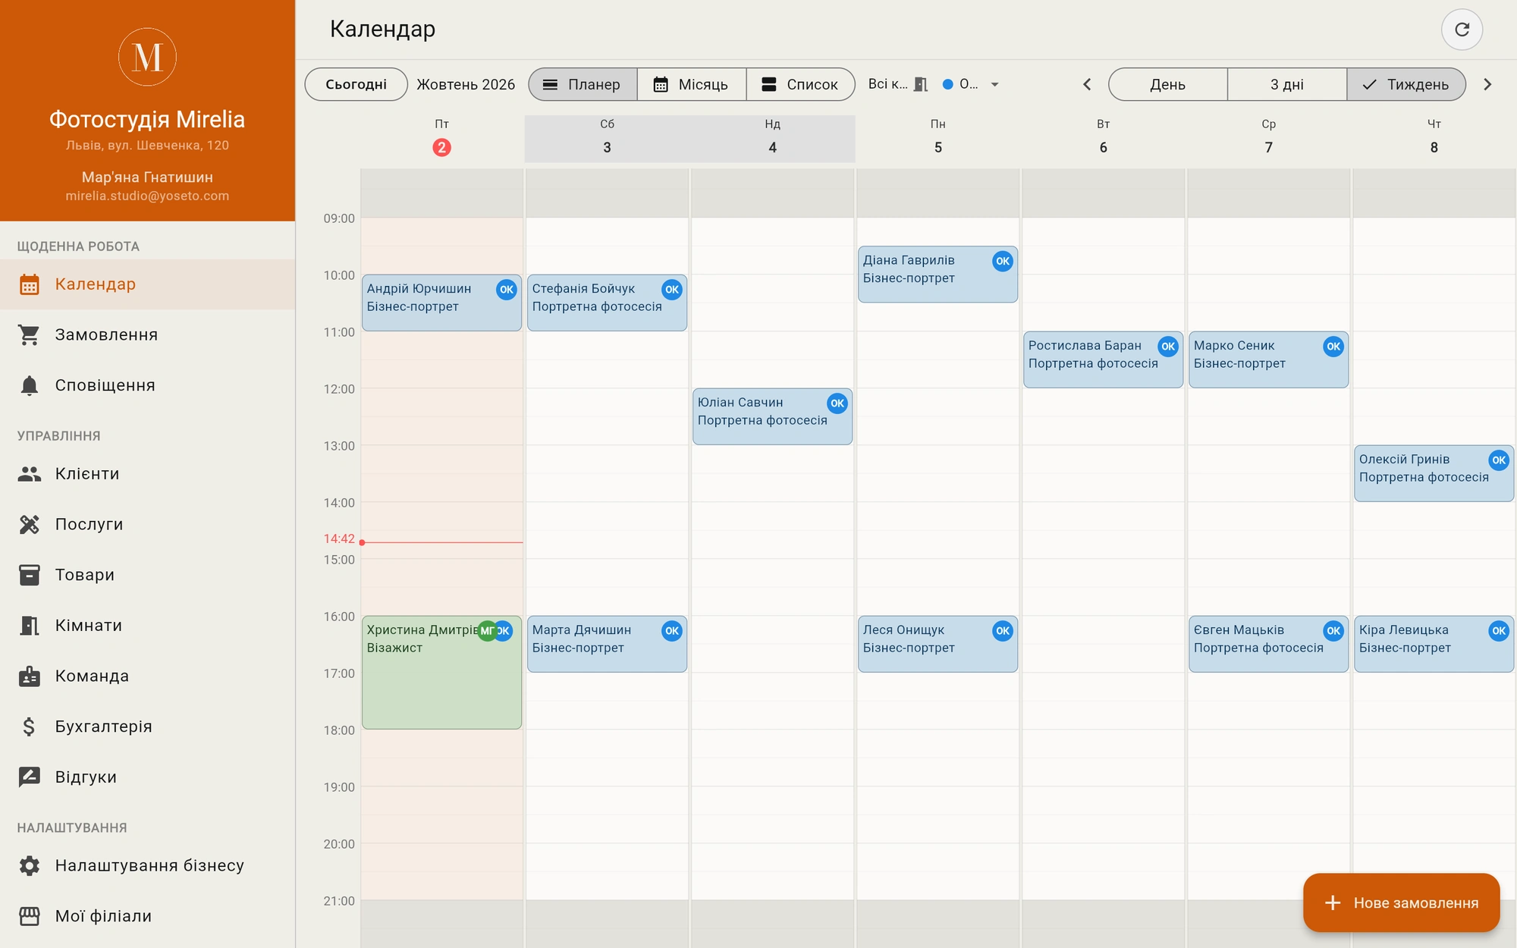Click the blue staff color dot
The image size is (1517, 948).
click(x=947, y=84)
